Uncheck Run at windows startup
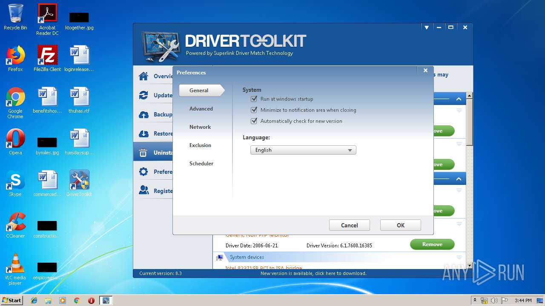Screen dimensions: 545x306 (x=254, y=99)
